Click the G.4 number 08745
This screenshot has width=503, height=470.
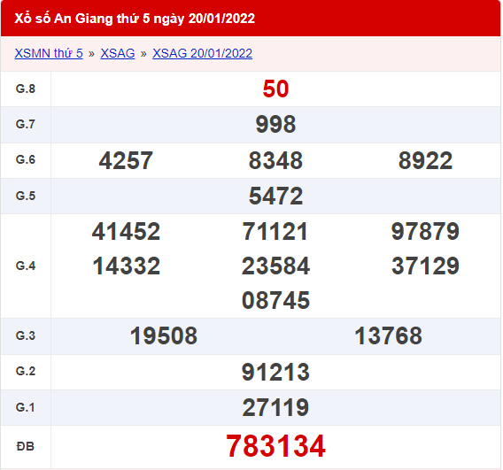coord(275,300)
